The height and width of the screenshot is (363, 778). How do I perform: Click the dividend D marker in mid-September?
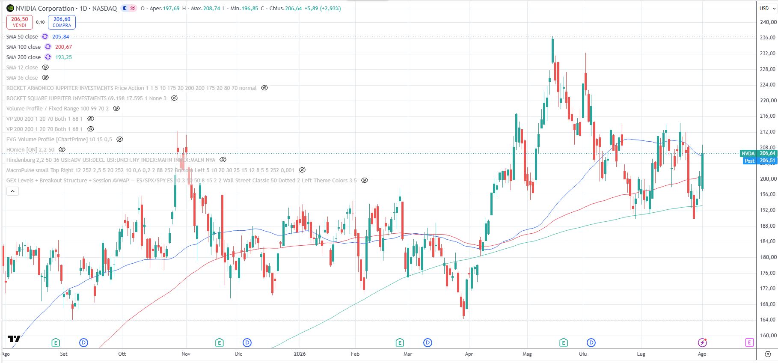[84, 342]
